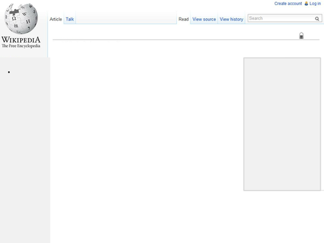Image resolution: width=324 pixels, height=243 pixels.
Task: Click the WIKIPEDIA wordmark under the globe
Action: tap(21, 40)
